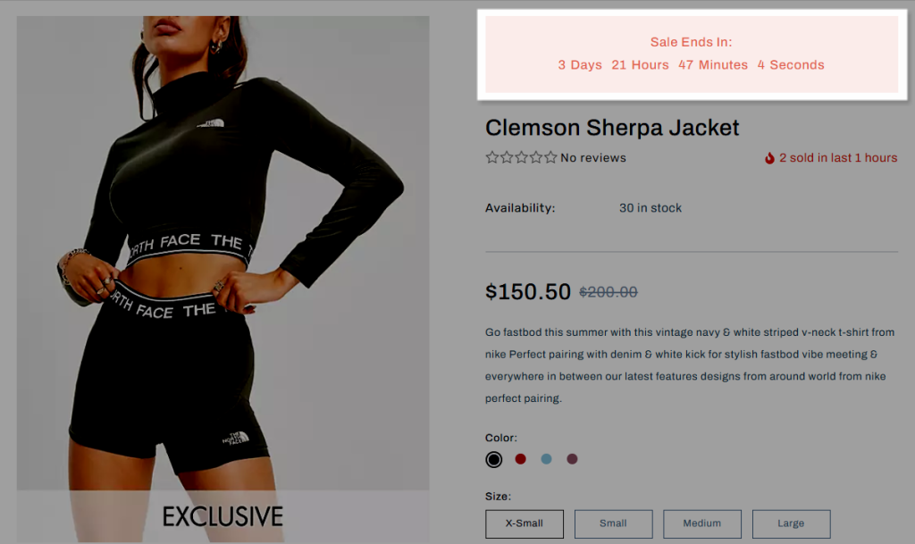915x544 pixels.
Task: Click the fifth review star
Action: pyautogui.click(x=550, y=157)
